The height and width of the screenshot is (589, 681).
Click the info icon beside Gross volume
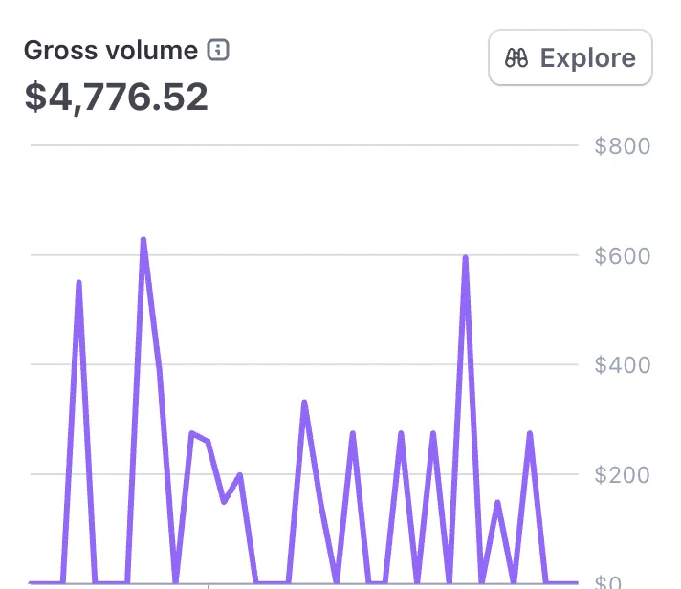(x=218, y=51)
